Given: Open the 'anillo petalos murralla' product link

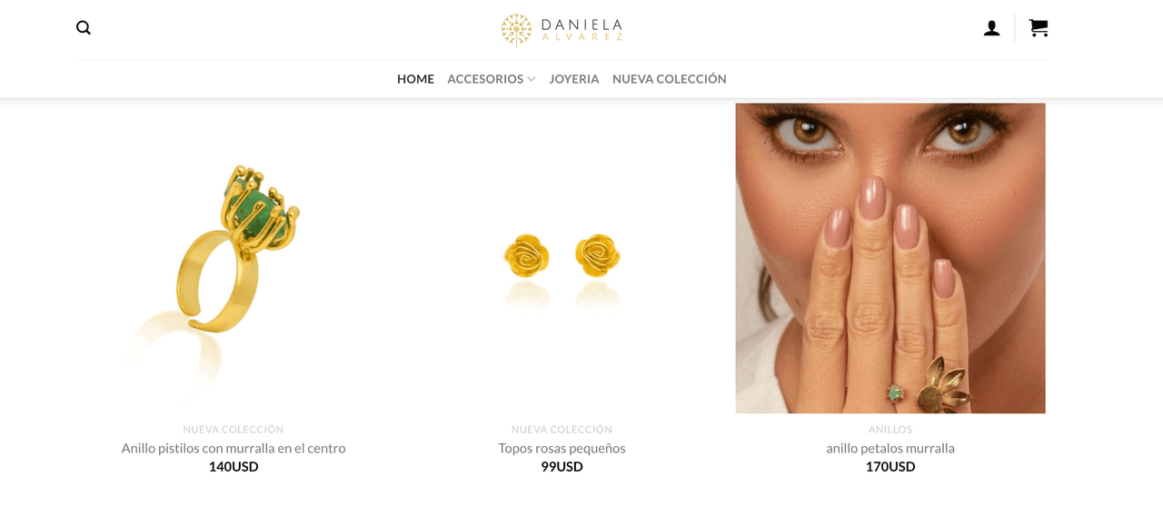Looking at the screenshot, I should (890, 448).
